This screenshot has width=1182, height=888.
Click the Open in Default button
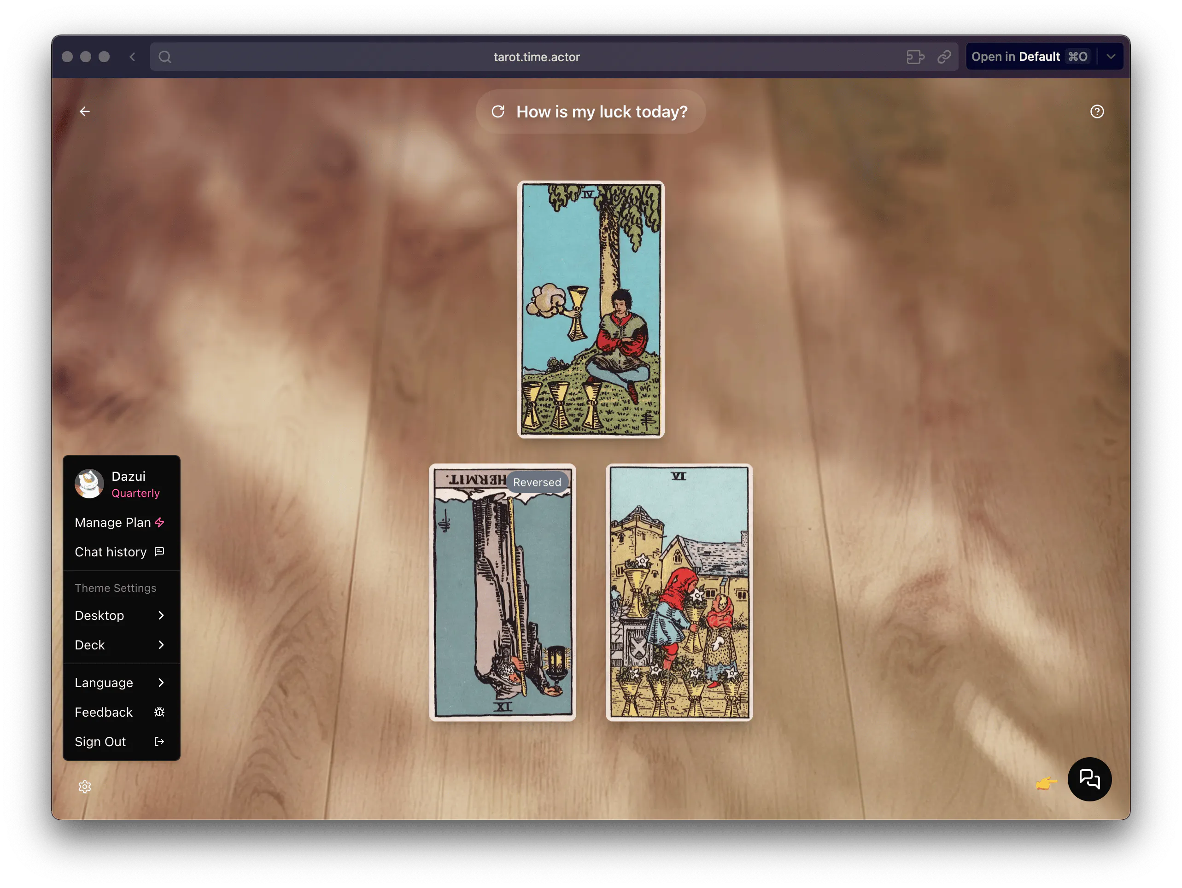pyautogui.click(x=1030, y=57)
